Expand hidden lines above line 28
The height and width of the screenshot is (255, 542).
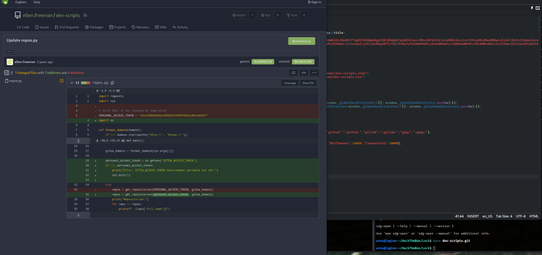coord(78,141)
